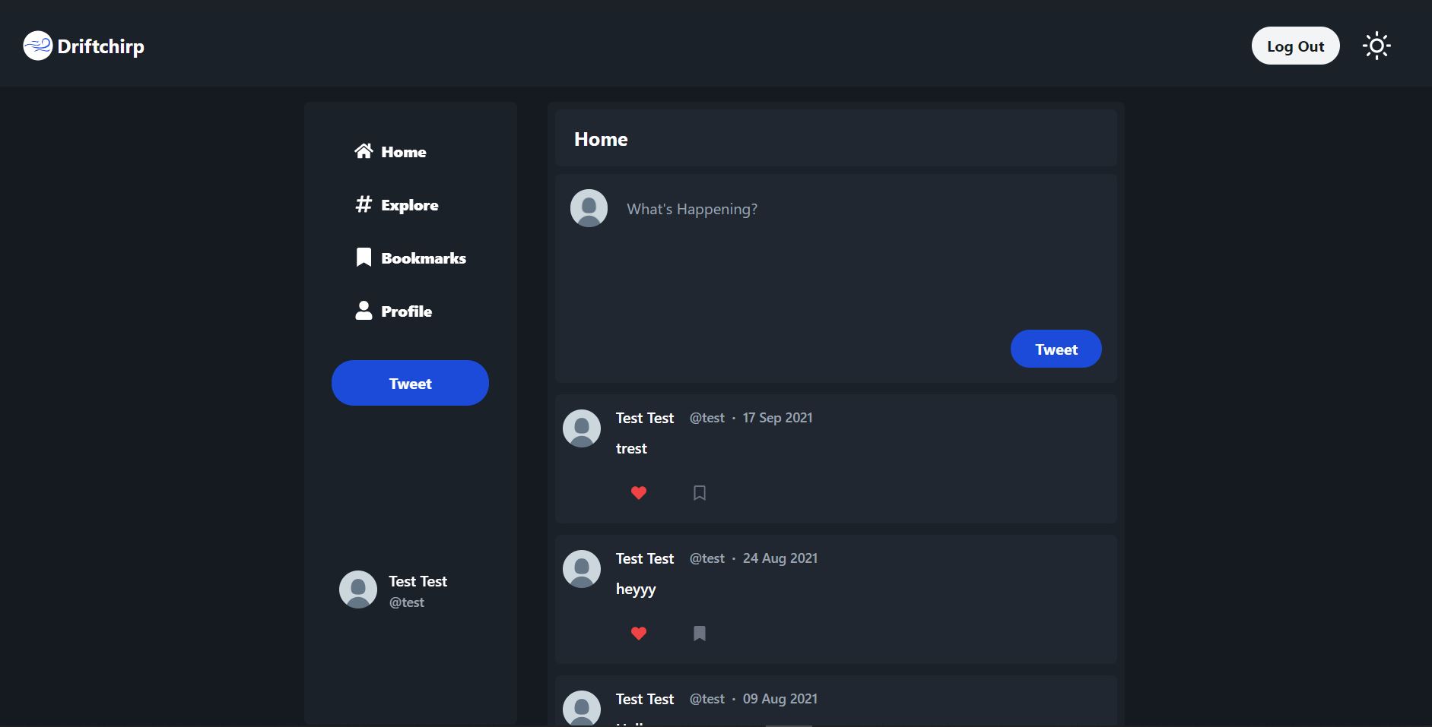
Task: Click the blue Tweet button in the sidebar
Action: (409, 383)
